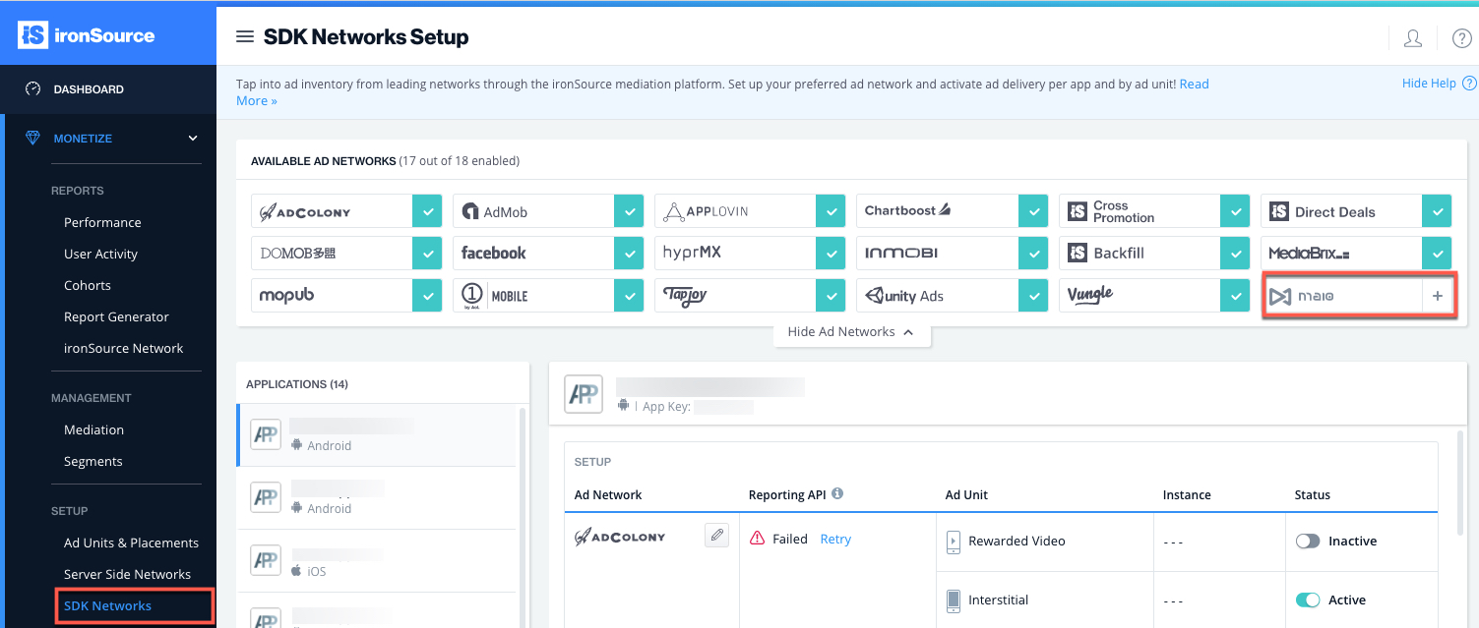Uncheck the Unity Ads enabled checkmark
This screenshot has height=628, width=1479.
pyautogui.click(x=1032, y=295)
